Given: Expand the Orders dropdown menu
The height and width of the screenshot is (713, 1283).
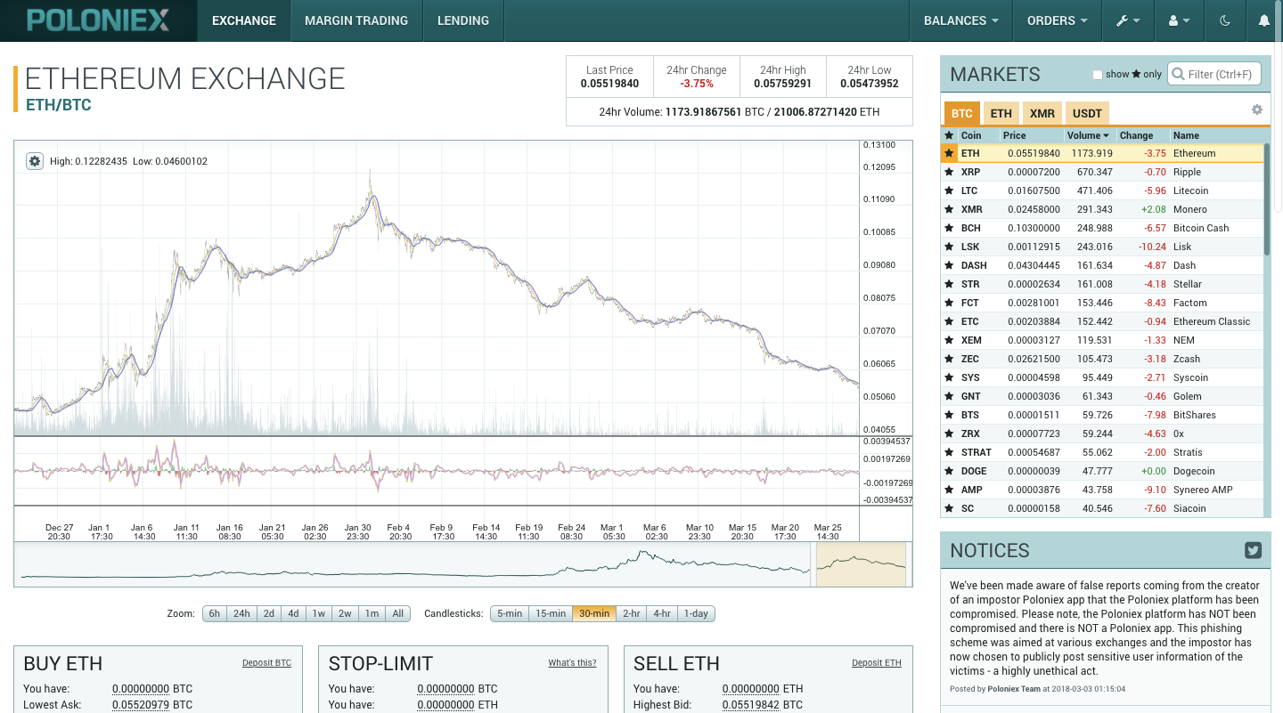Looking at the screenshot, I should 1057,20.
